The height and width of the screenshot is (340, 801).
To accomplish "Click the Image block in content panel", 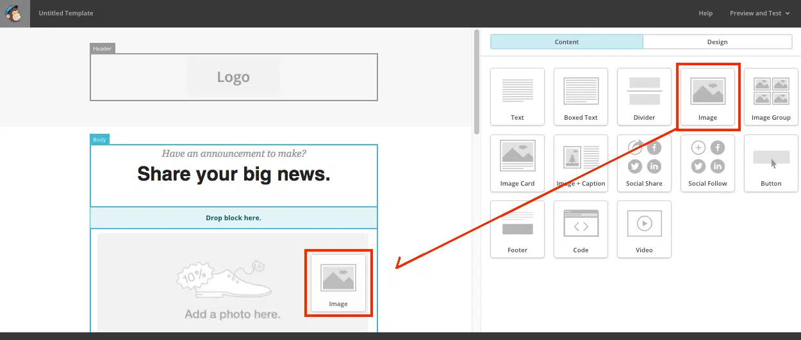I will [x=707, y=96].
